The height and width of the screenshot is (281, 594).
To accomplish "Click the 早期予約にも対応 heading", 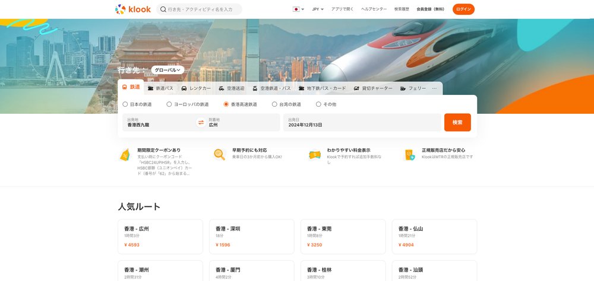I will 249,150.
